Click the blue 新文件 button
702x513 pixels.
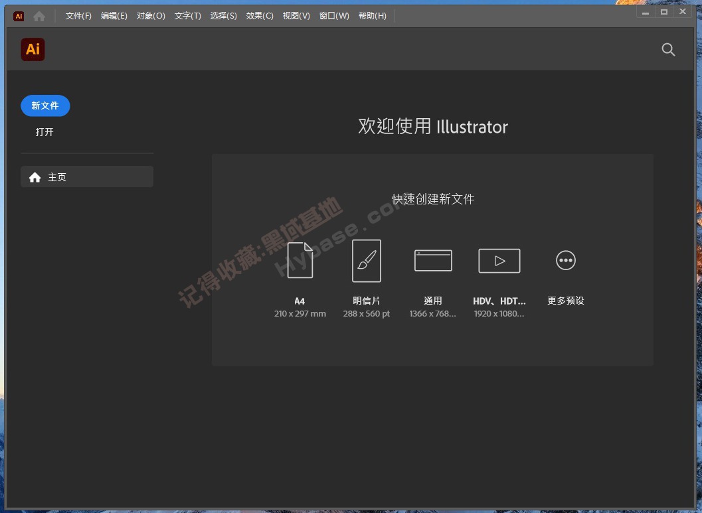click(x=45, y=106)
